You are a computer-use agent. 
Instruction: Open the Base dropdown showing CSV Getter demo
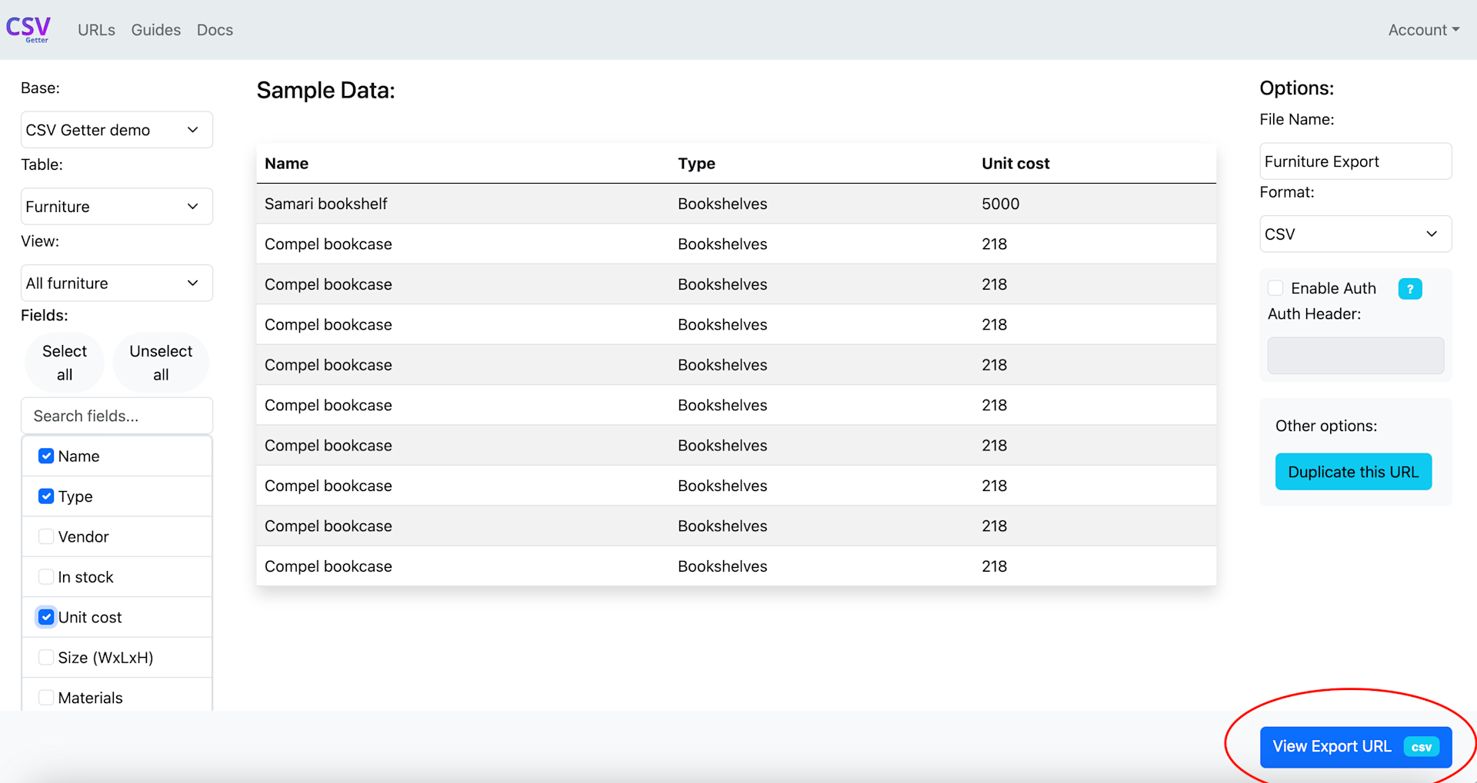click(116, 129)
